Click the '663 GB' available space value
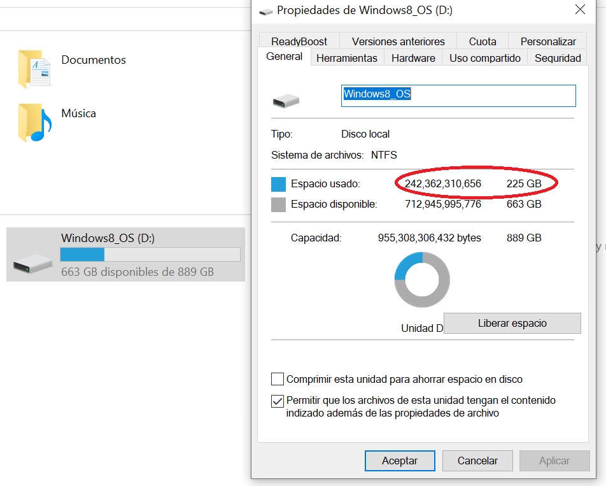The width and height of the screenshot is (606, 486). tap(524, 204)
